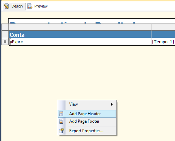Click the Report Properties icon

coord(61,131)
